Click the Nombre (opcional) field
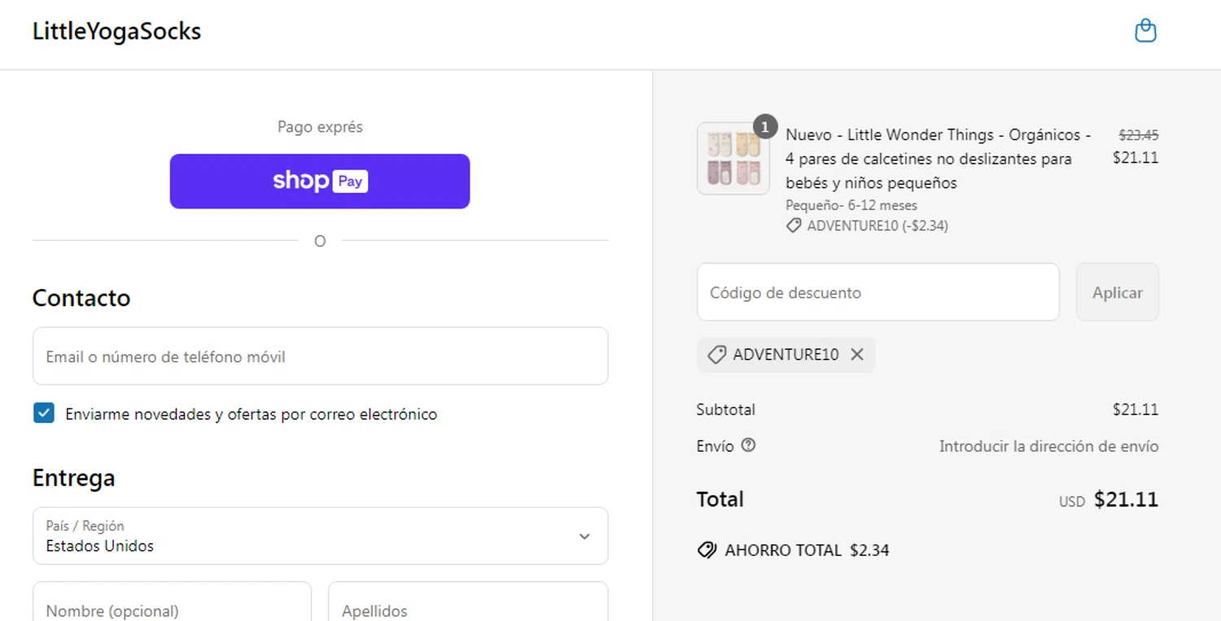The height and width of the screenshot is (621, 1221). pos(172,602)
